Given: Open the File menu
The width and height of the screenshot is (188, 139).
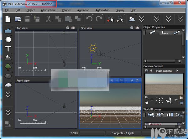Looking at the screenshot, I should pos(7,10).
